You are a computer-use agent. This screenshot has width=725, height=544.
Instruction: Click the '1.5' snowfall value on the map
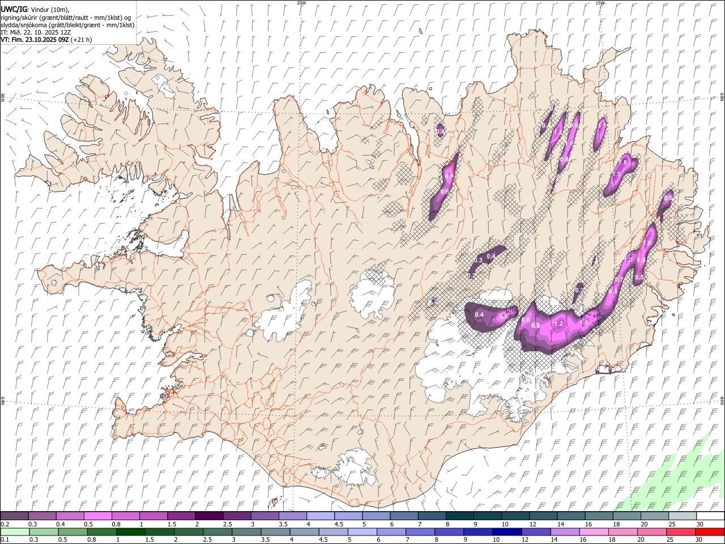click(617, 174)
